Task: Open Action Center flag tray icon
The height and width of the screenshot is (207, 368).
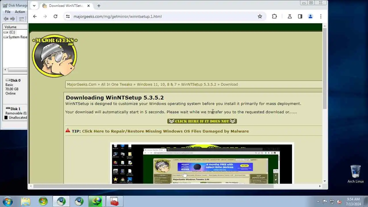Action: (x=325, y=202)
